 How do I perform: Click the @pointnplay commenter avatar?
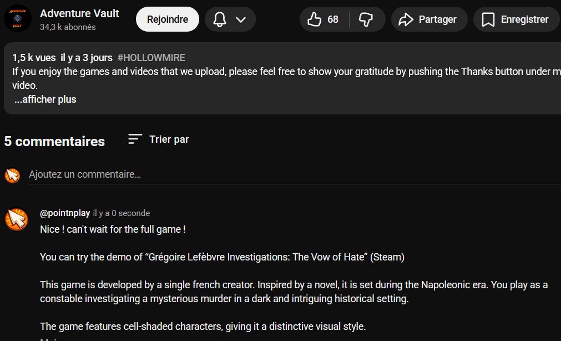pyautogui.click(x=16, y=219)
